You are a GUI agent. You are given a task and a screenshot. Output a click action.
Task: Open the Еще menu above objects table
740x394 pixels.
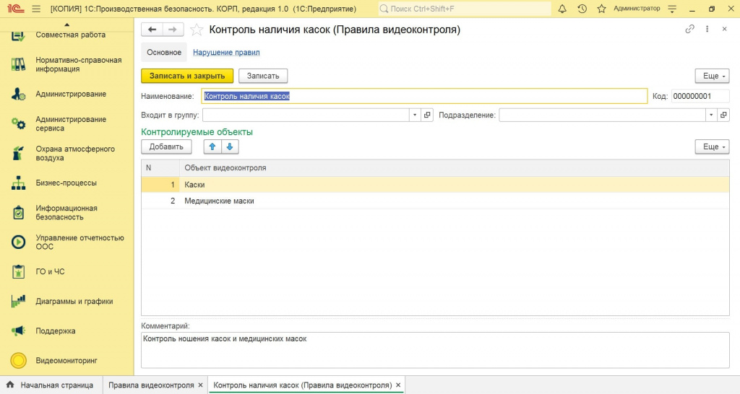712,147
